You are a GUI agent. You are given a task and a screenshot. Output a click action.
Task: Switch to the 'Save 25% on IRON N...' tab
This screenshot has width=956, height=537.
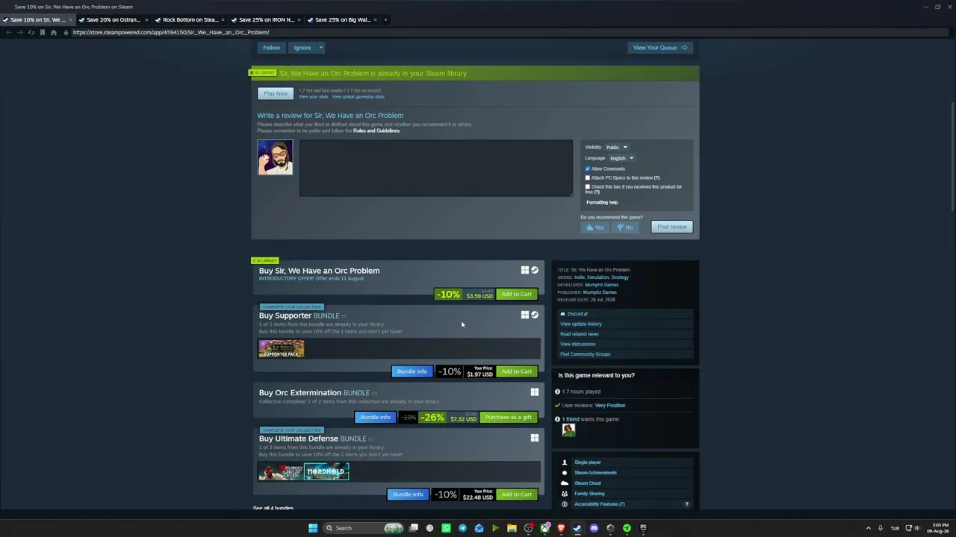267,19
